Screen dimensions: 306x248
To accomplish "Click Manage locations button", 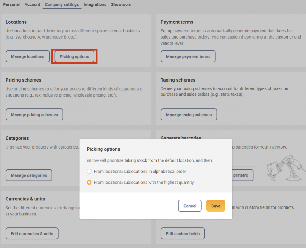I will coord(28,56).
